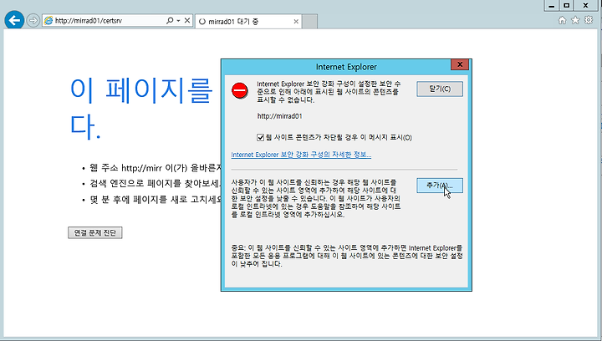
Task: Click the search magnifier in address bar
Action: click(169, 20)
